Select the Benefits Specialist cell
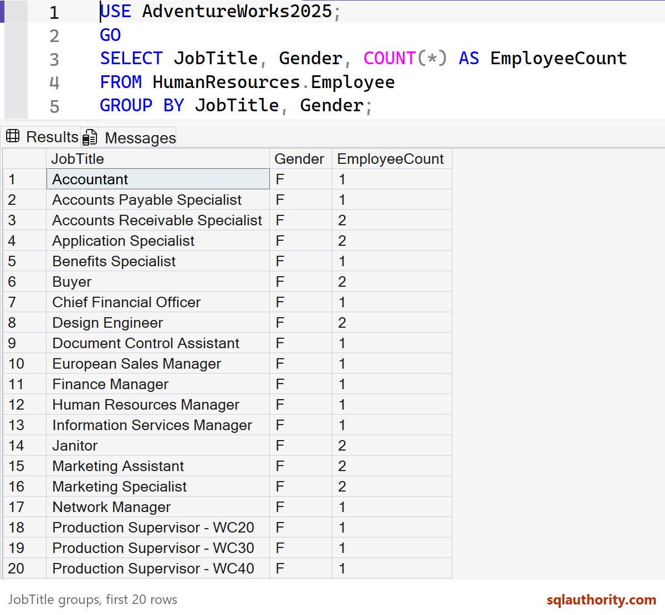This screenshot has height=615, width=665. click(x=158, y=261)
